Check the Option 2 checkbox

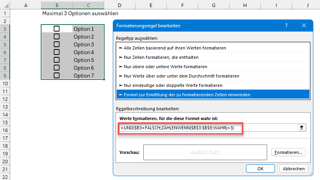57,37
